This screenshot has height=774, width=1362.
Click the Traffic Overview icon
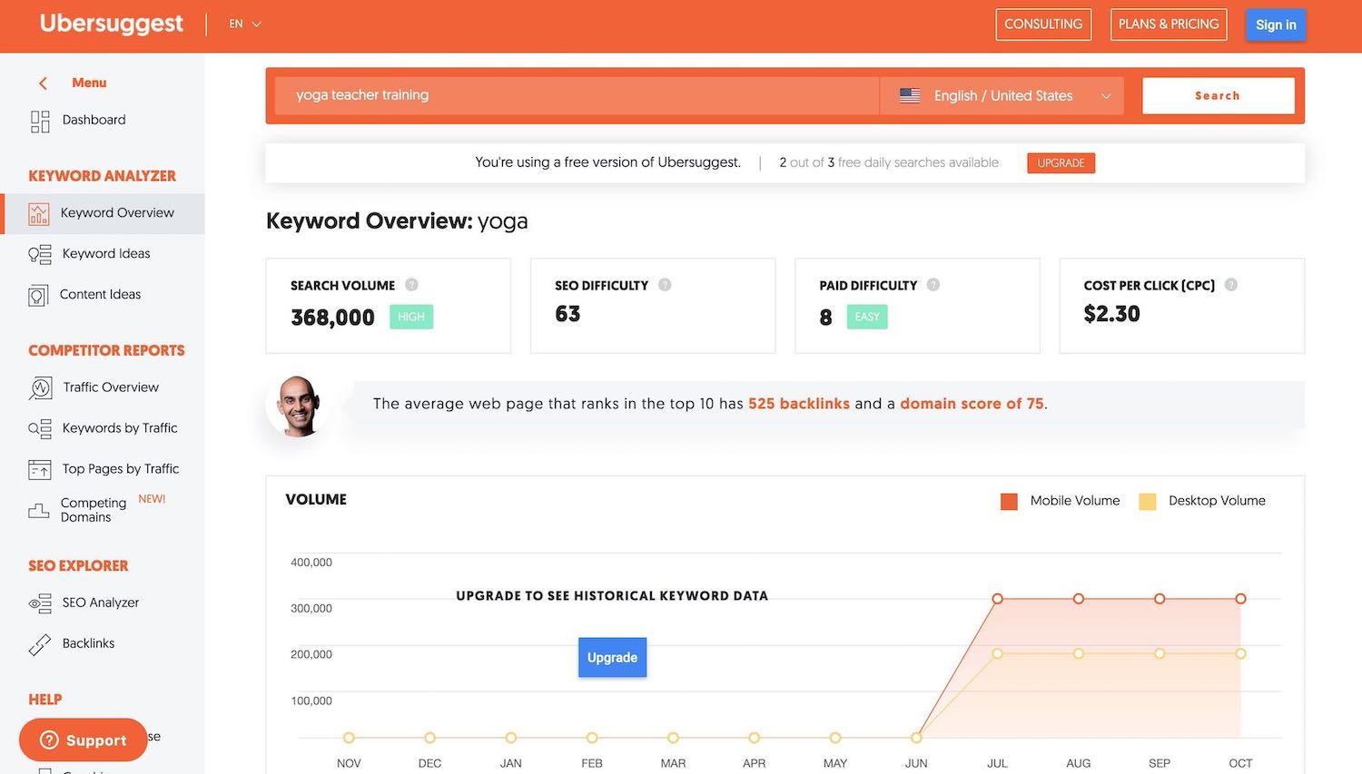coord(40,388)
